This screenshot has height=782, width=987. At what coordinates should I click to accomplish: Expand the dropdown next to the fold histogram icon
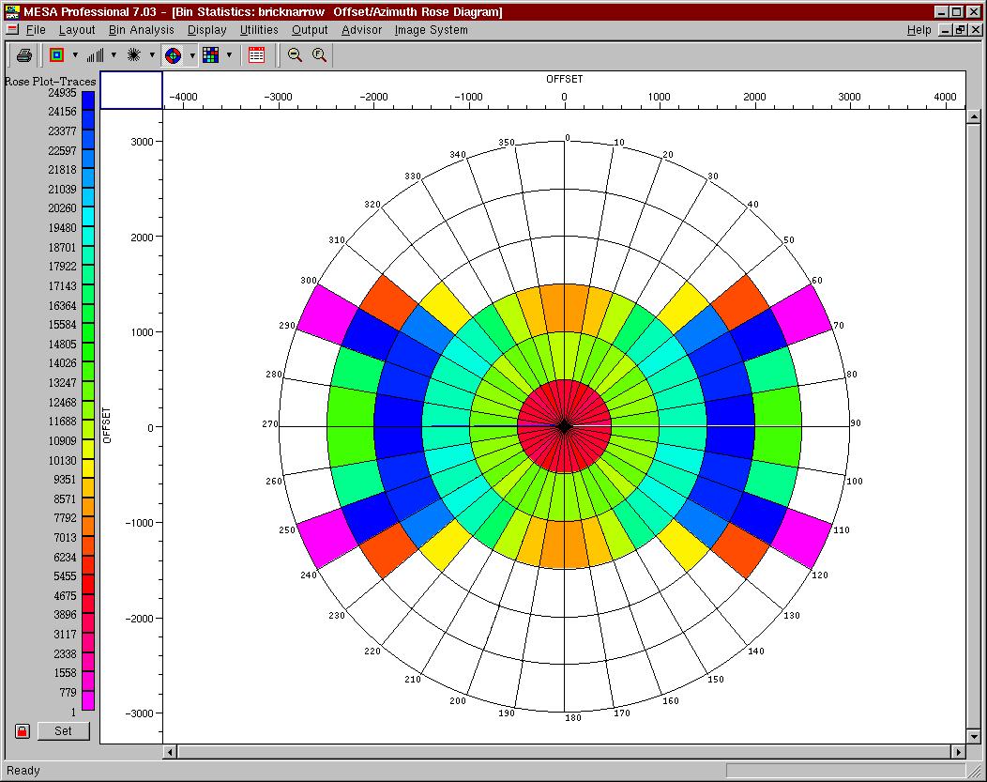coord(114,54)
